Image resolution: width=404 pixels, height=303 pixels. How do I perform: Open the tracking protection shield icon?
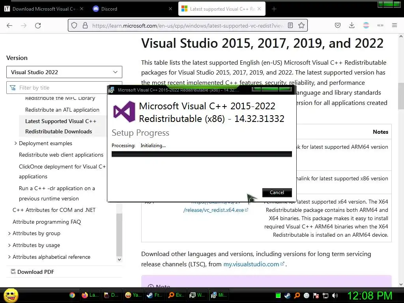[x=74, y=26]
